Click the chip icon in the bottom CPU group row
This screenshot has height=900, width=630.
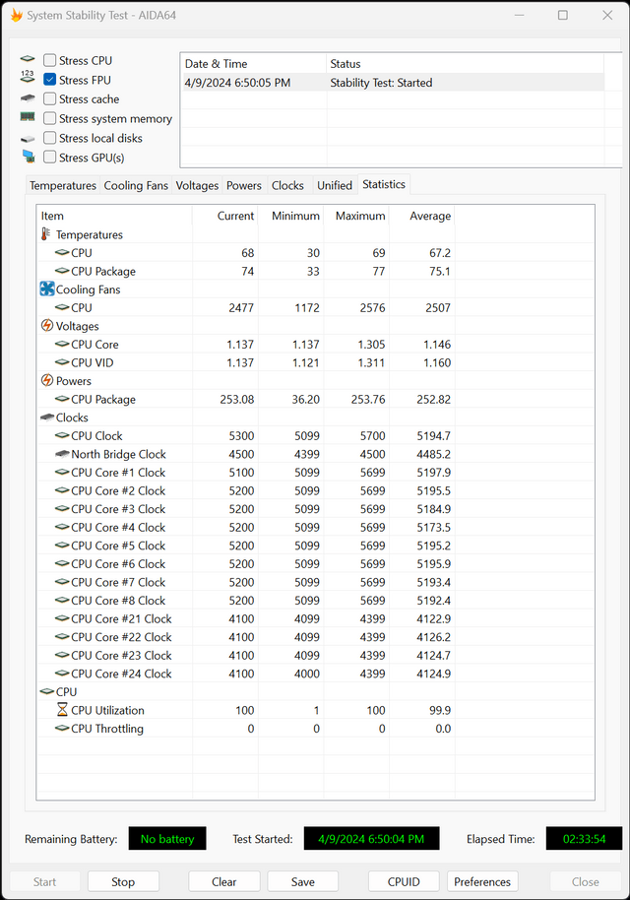tap(47, 691)
